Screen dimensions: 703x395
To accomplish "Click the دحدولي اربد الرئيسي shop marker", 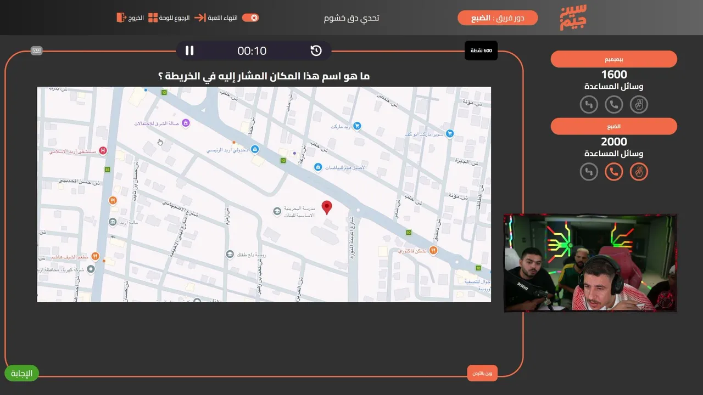I will click(254, 149).
